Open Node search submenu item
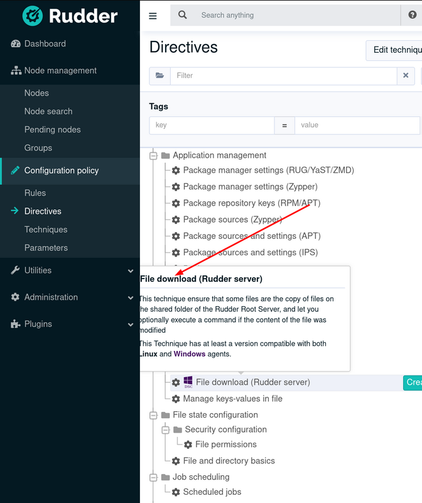Image resolution: width=422 pixels, height=503 pixels. coord(48,111)
